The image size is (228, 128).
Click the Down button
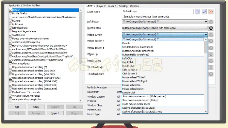(x=74, y=113)
